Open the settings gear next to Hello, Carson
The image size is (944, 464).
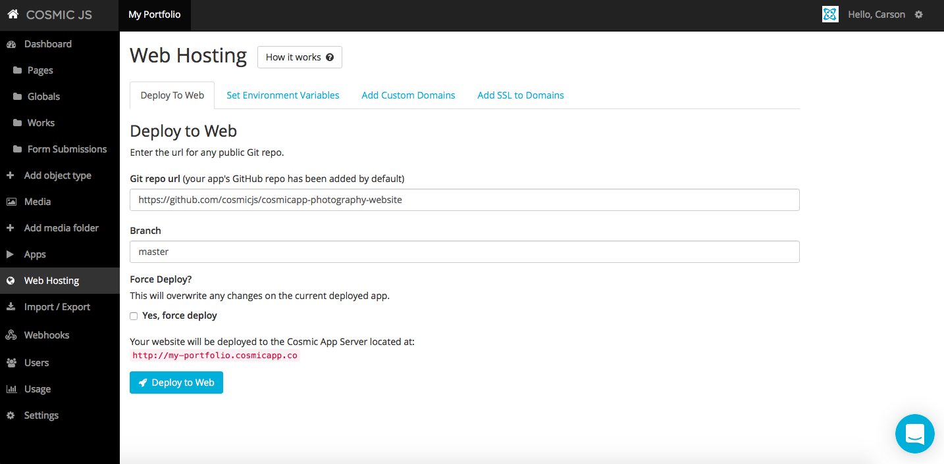click(x=919, y=14)
